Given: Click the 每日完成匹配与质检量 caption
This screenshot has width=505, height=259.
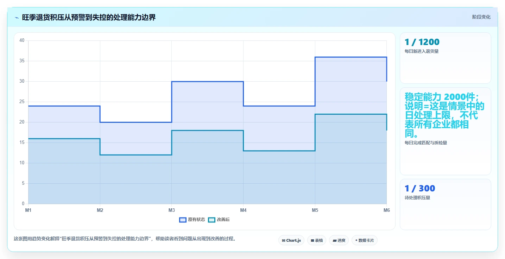Looking at the screenshot, I should click(x=426, y=143).
